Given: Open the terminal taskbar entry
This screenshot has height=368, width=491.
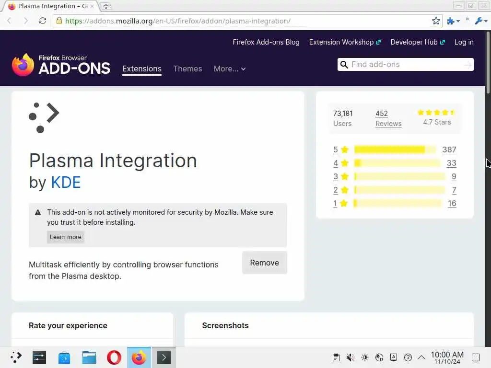Looking at the screenshot, I should tap(164, 357).
